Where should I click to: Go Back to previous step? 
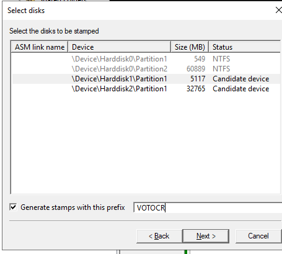click(x=159, y=236)
